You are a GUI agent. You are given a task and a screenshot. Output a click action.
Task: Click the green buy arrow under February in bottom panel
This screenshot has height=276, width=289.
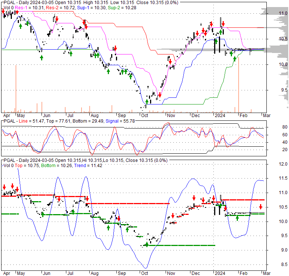click(x=237, y=218)
